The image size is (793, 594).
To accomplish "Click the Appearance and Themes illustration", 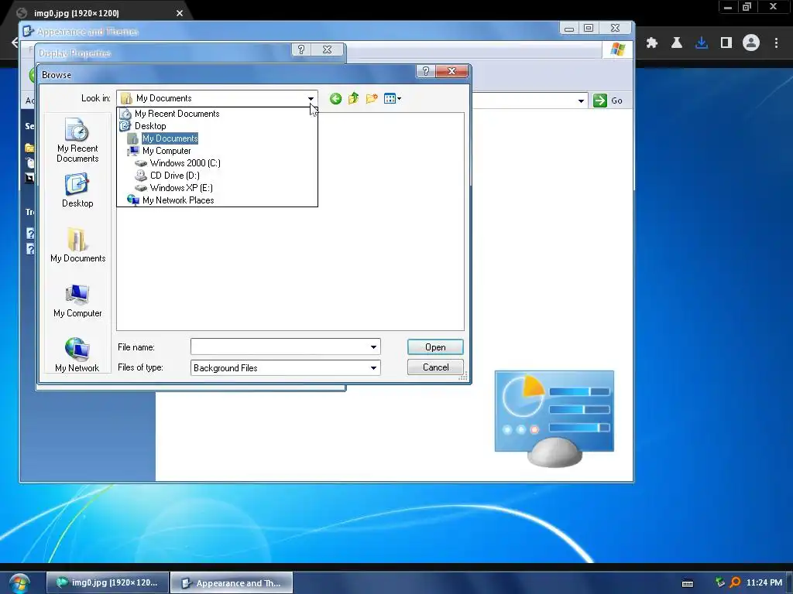I will click(x=554, y=418).
